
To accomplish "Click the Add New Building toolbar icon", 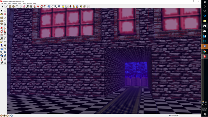I will tap(71, 6).
